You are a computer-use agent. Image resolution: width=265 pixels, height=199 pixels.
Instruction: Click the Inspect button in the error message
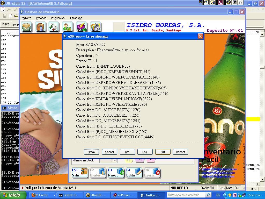point(180,152)
